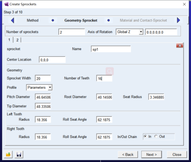This screenshot has height=162, width=191.
Task: Click dot before Material and Contact-Sprocket
Action: click(108, 20)
